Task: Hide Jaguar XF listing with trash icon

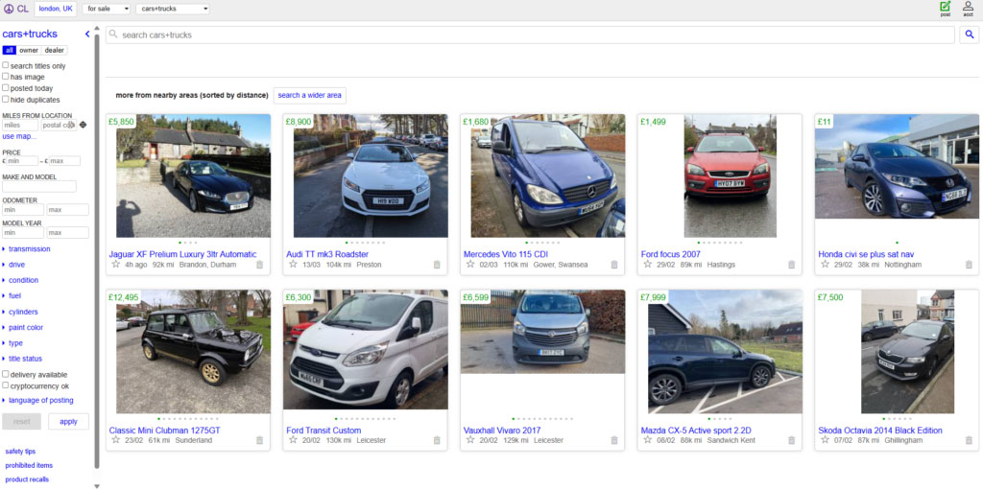Action: [x=259, y=265]
